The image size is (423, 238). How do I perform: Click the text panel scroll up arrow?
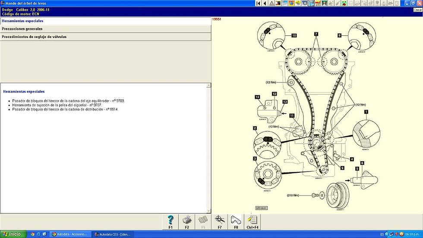(x=208, y=86)
